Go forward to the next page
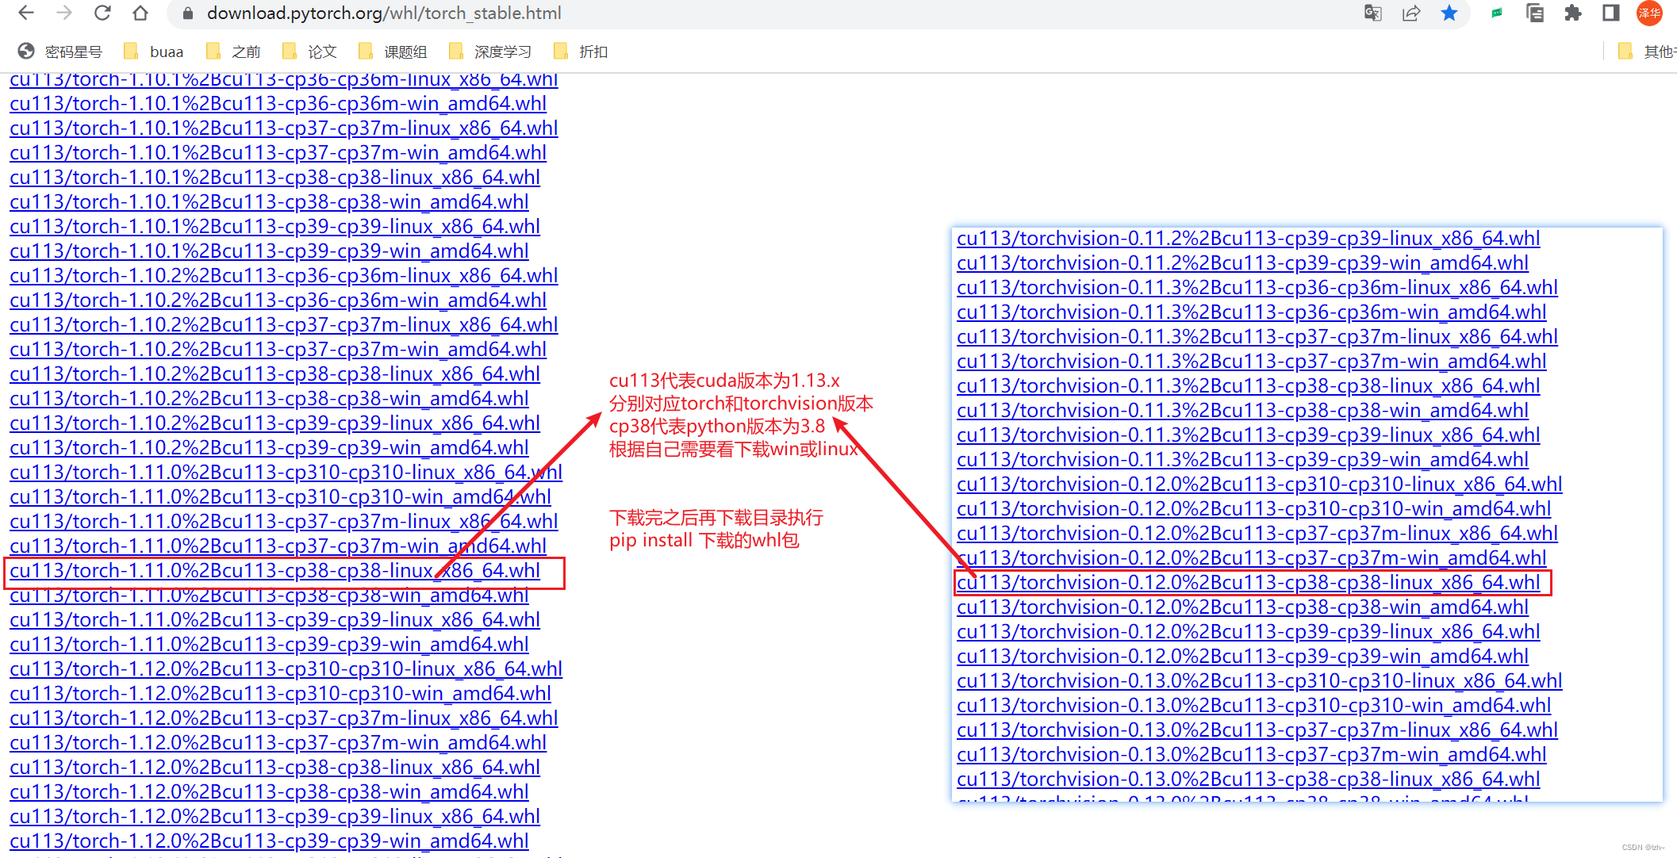The width and height of the screenshot is (1677, 858). coord(64,13)
